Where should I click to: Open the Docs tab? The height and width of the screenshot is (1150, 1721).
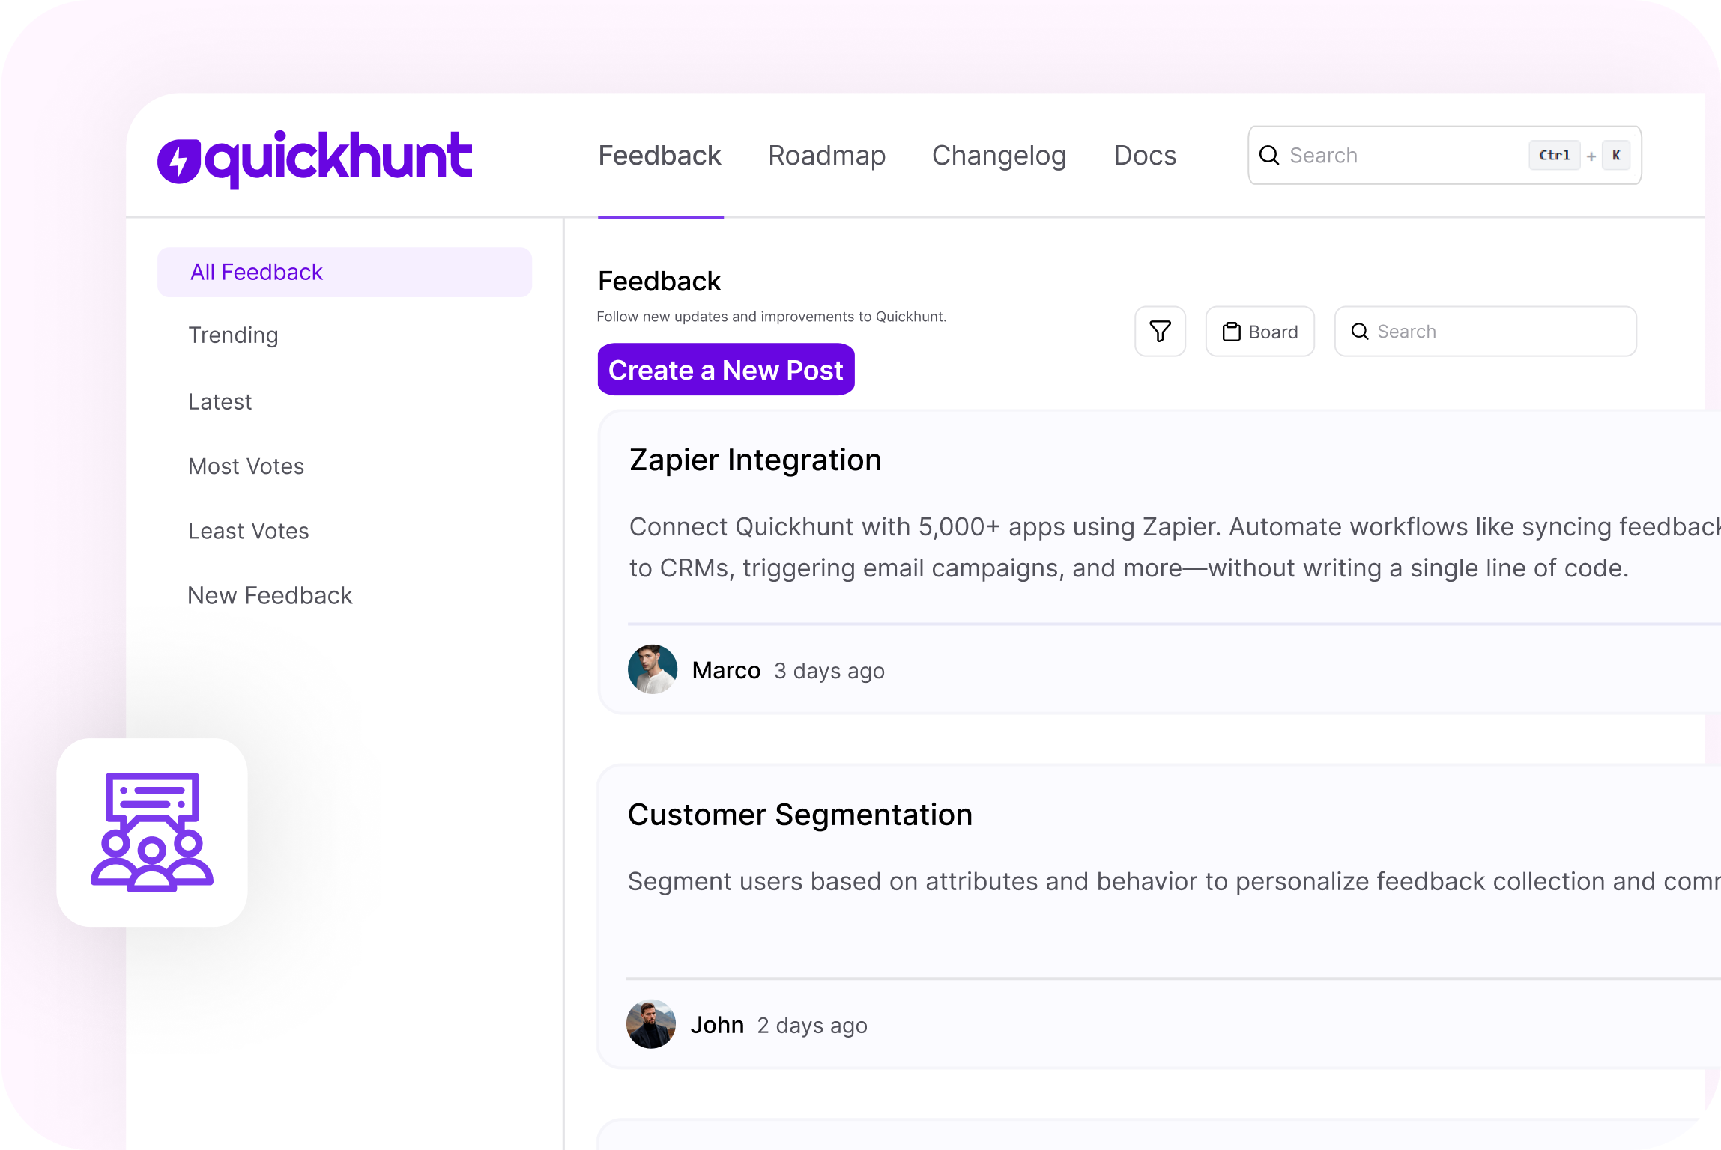[x=1145, y=156]
